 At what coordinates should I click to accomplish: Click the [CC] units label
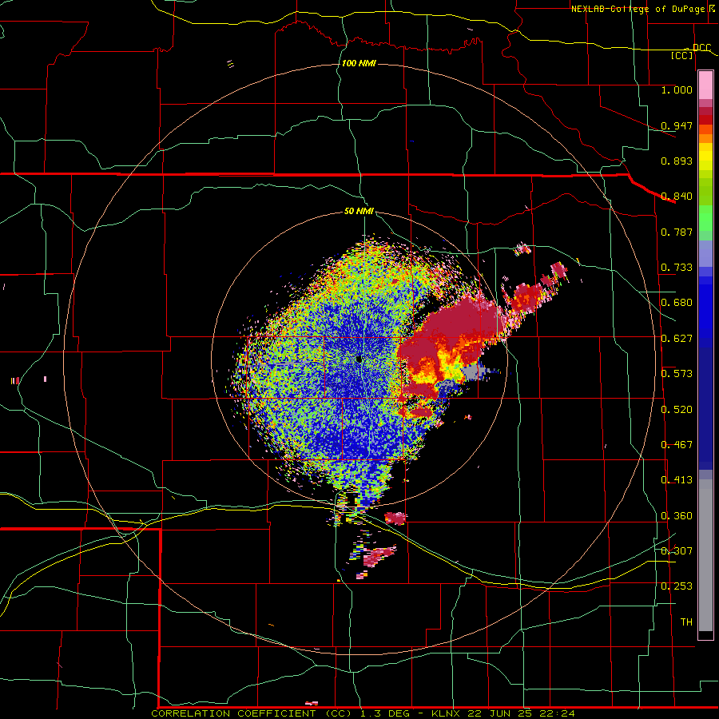pos(682,55)
